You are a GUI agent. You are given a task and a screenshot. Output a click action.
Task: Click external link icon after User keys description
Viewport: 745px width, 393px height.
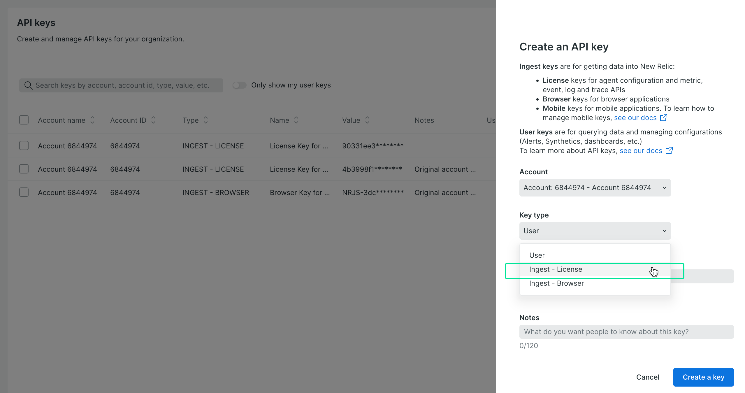[x=669, y=150]
